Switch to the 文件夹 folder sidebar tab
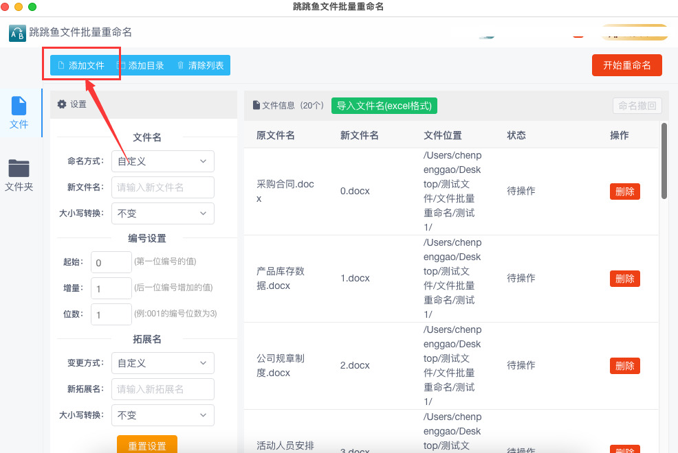The image size is (678, 453). [x=19, y=175]
